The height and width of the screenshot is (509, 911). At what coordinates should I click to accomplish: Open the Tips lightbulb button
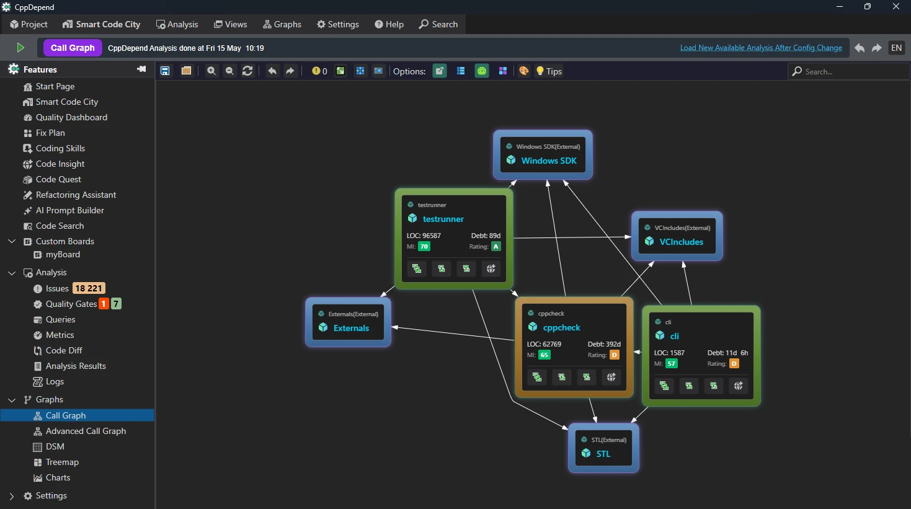coord(549,71)
